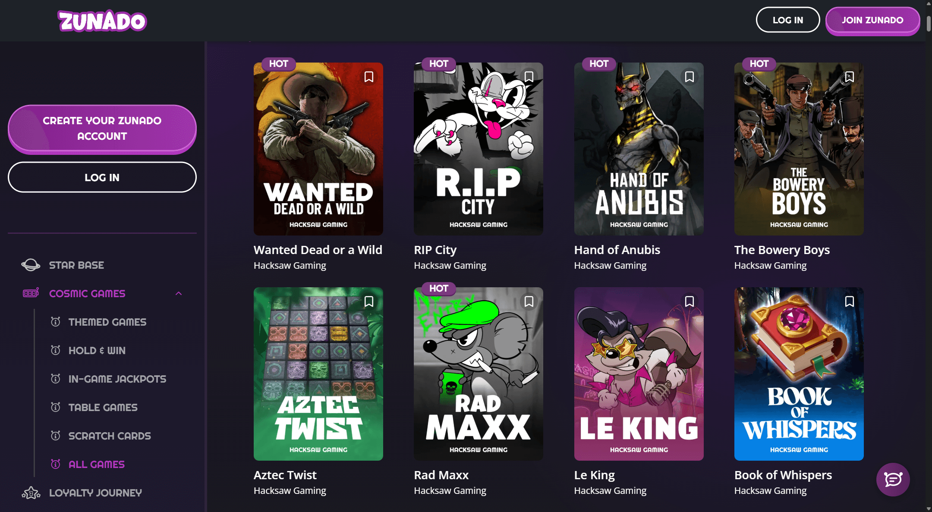Click the Loyalty Journey star icon
Screen dimensions: 932x512
31,493
